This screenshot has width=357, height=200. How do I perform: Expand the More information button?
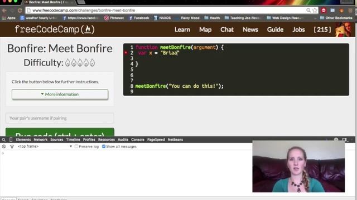click(60, 94)
